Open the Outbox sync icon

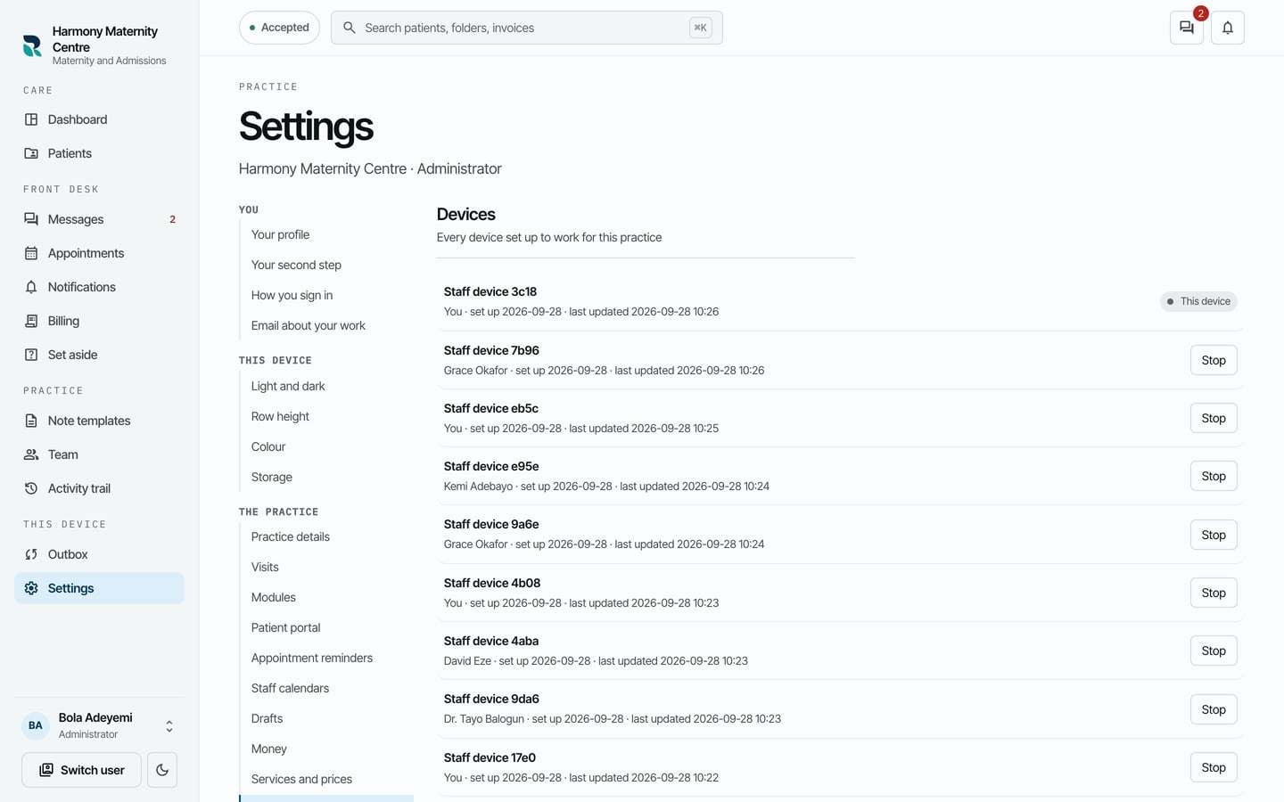tap(31, 554)
